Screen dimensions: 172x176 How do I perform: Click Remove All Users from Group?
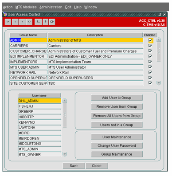[x=117, y=116]
